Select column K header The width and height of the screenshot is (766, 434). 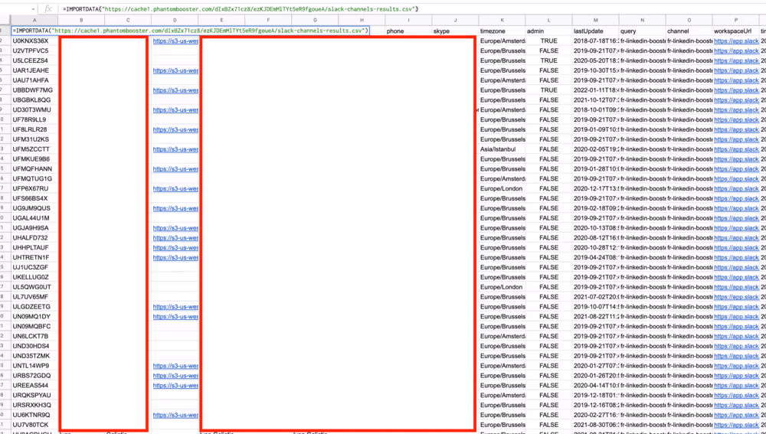point(502,20)
